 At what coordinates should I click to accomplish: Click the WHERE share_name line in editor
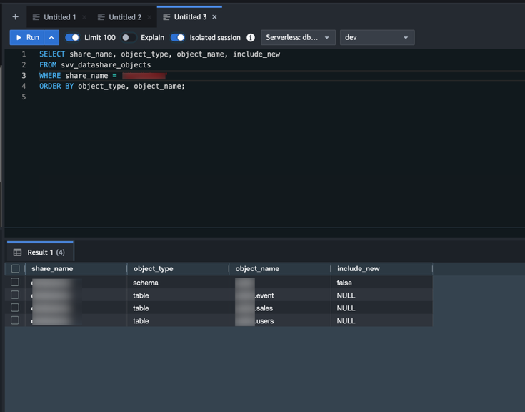point(102,75)
